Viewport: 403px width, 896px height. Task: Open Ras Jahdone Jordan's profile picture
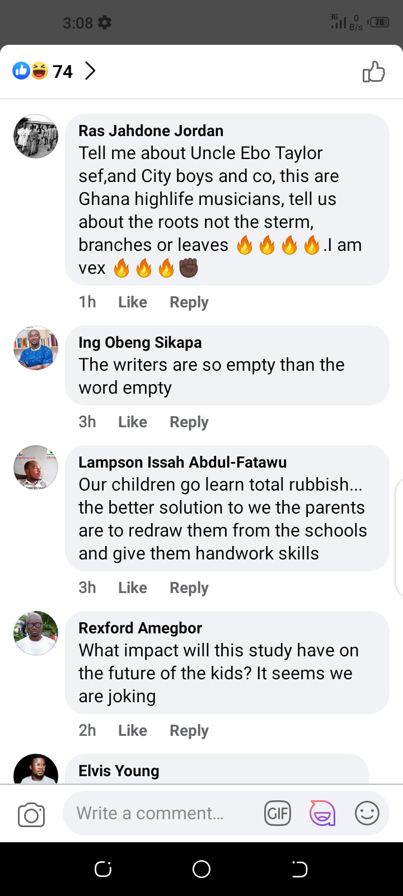coord(36,136)
